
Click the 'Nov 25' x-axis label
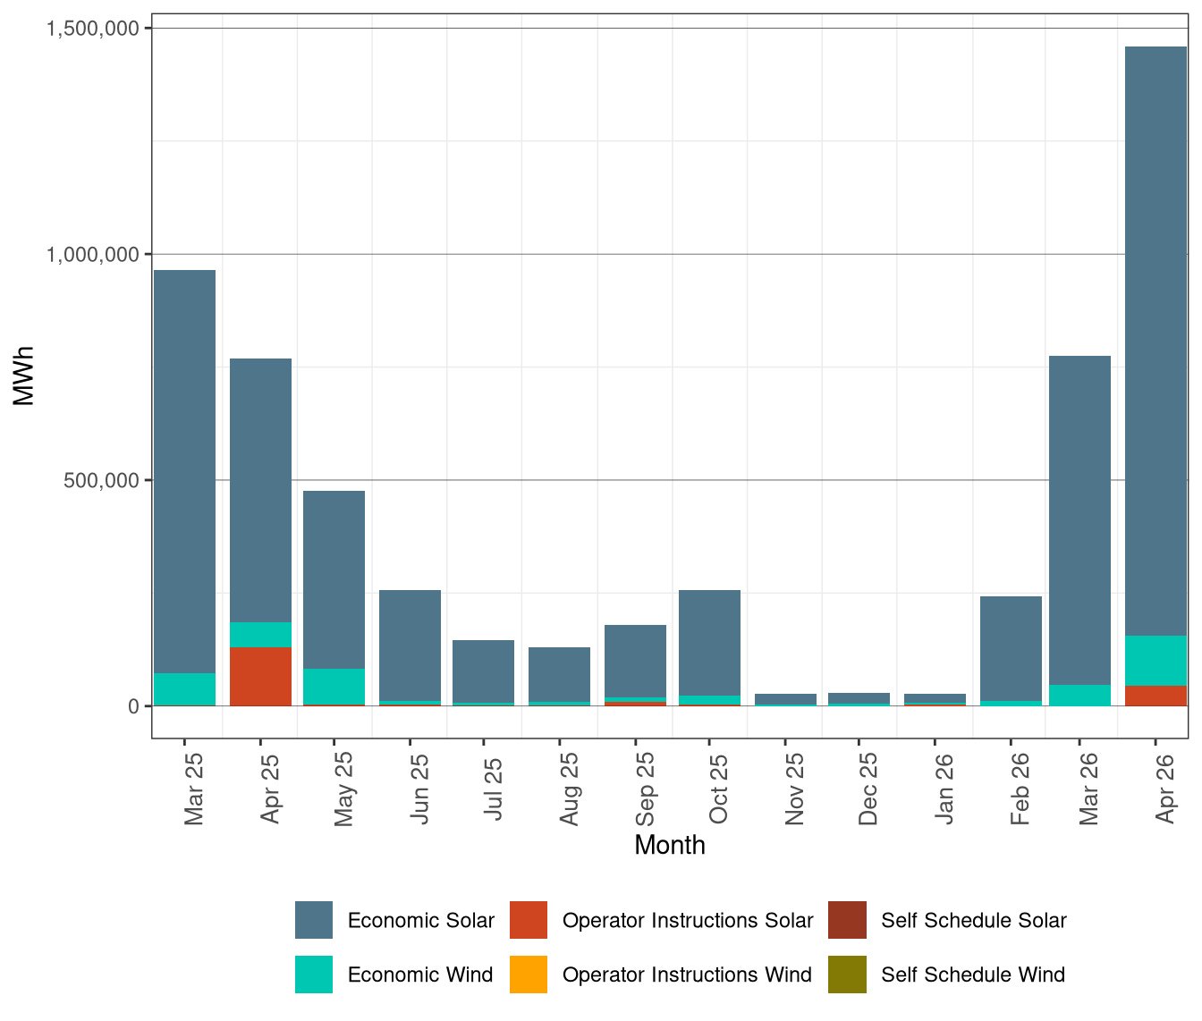tap(794, 789)
